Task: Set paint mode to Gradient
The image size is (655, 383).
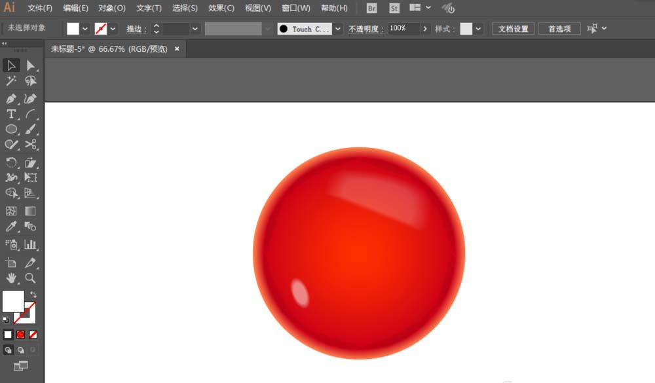Action: pos(20,335)
